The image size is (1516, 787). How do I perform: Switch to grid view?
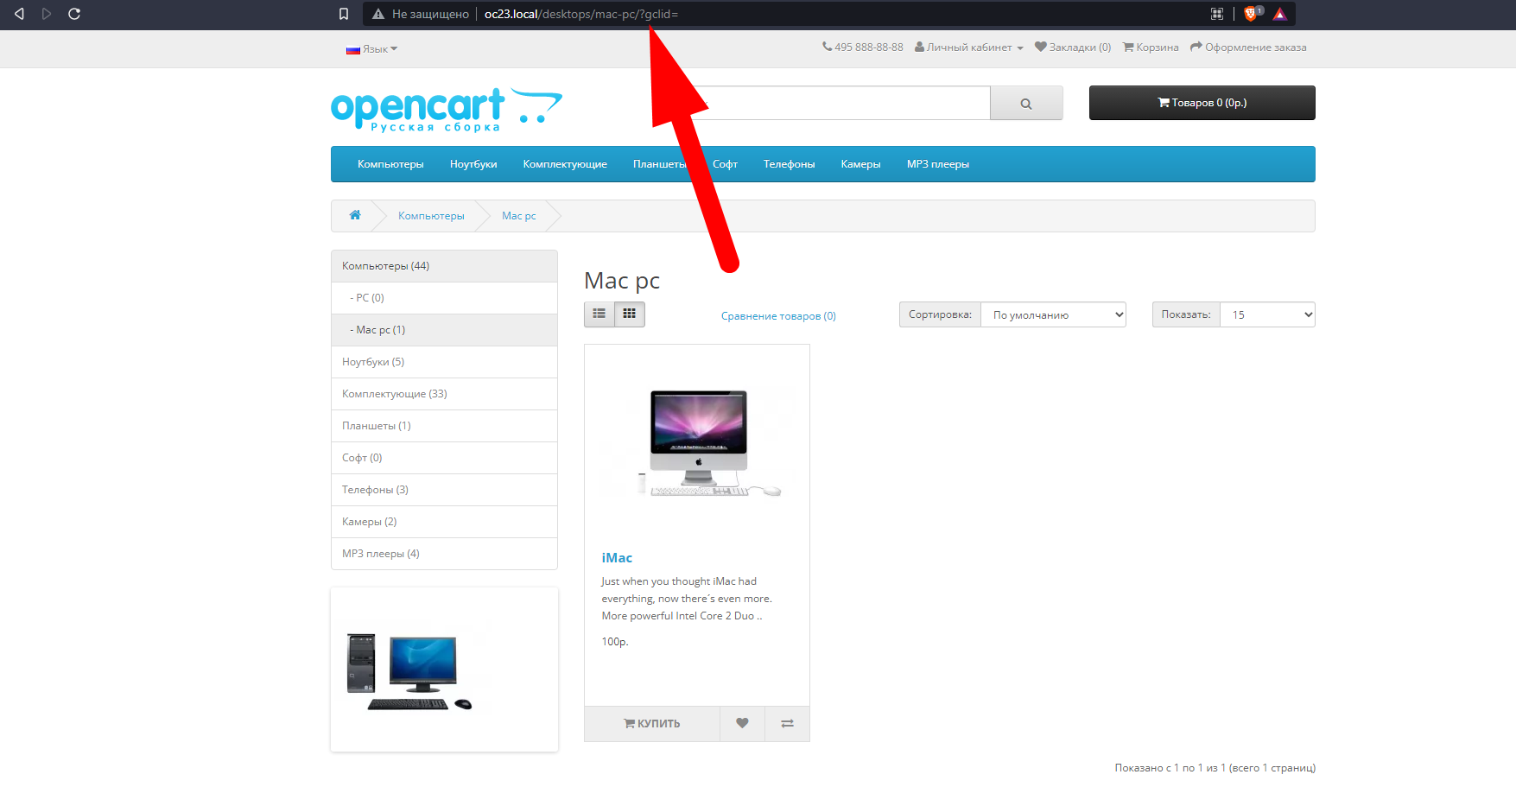coord(630,314)
